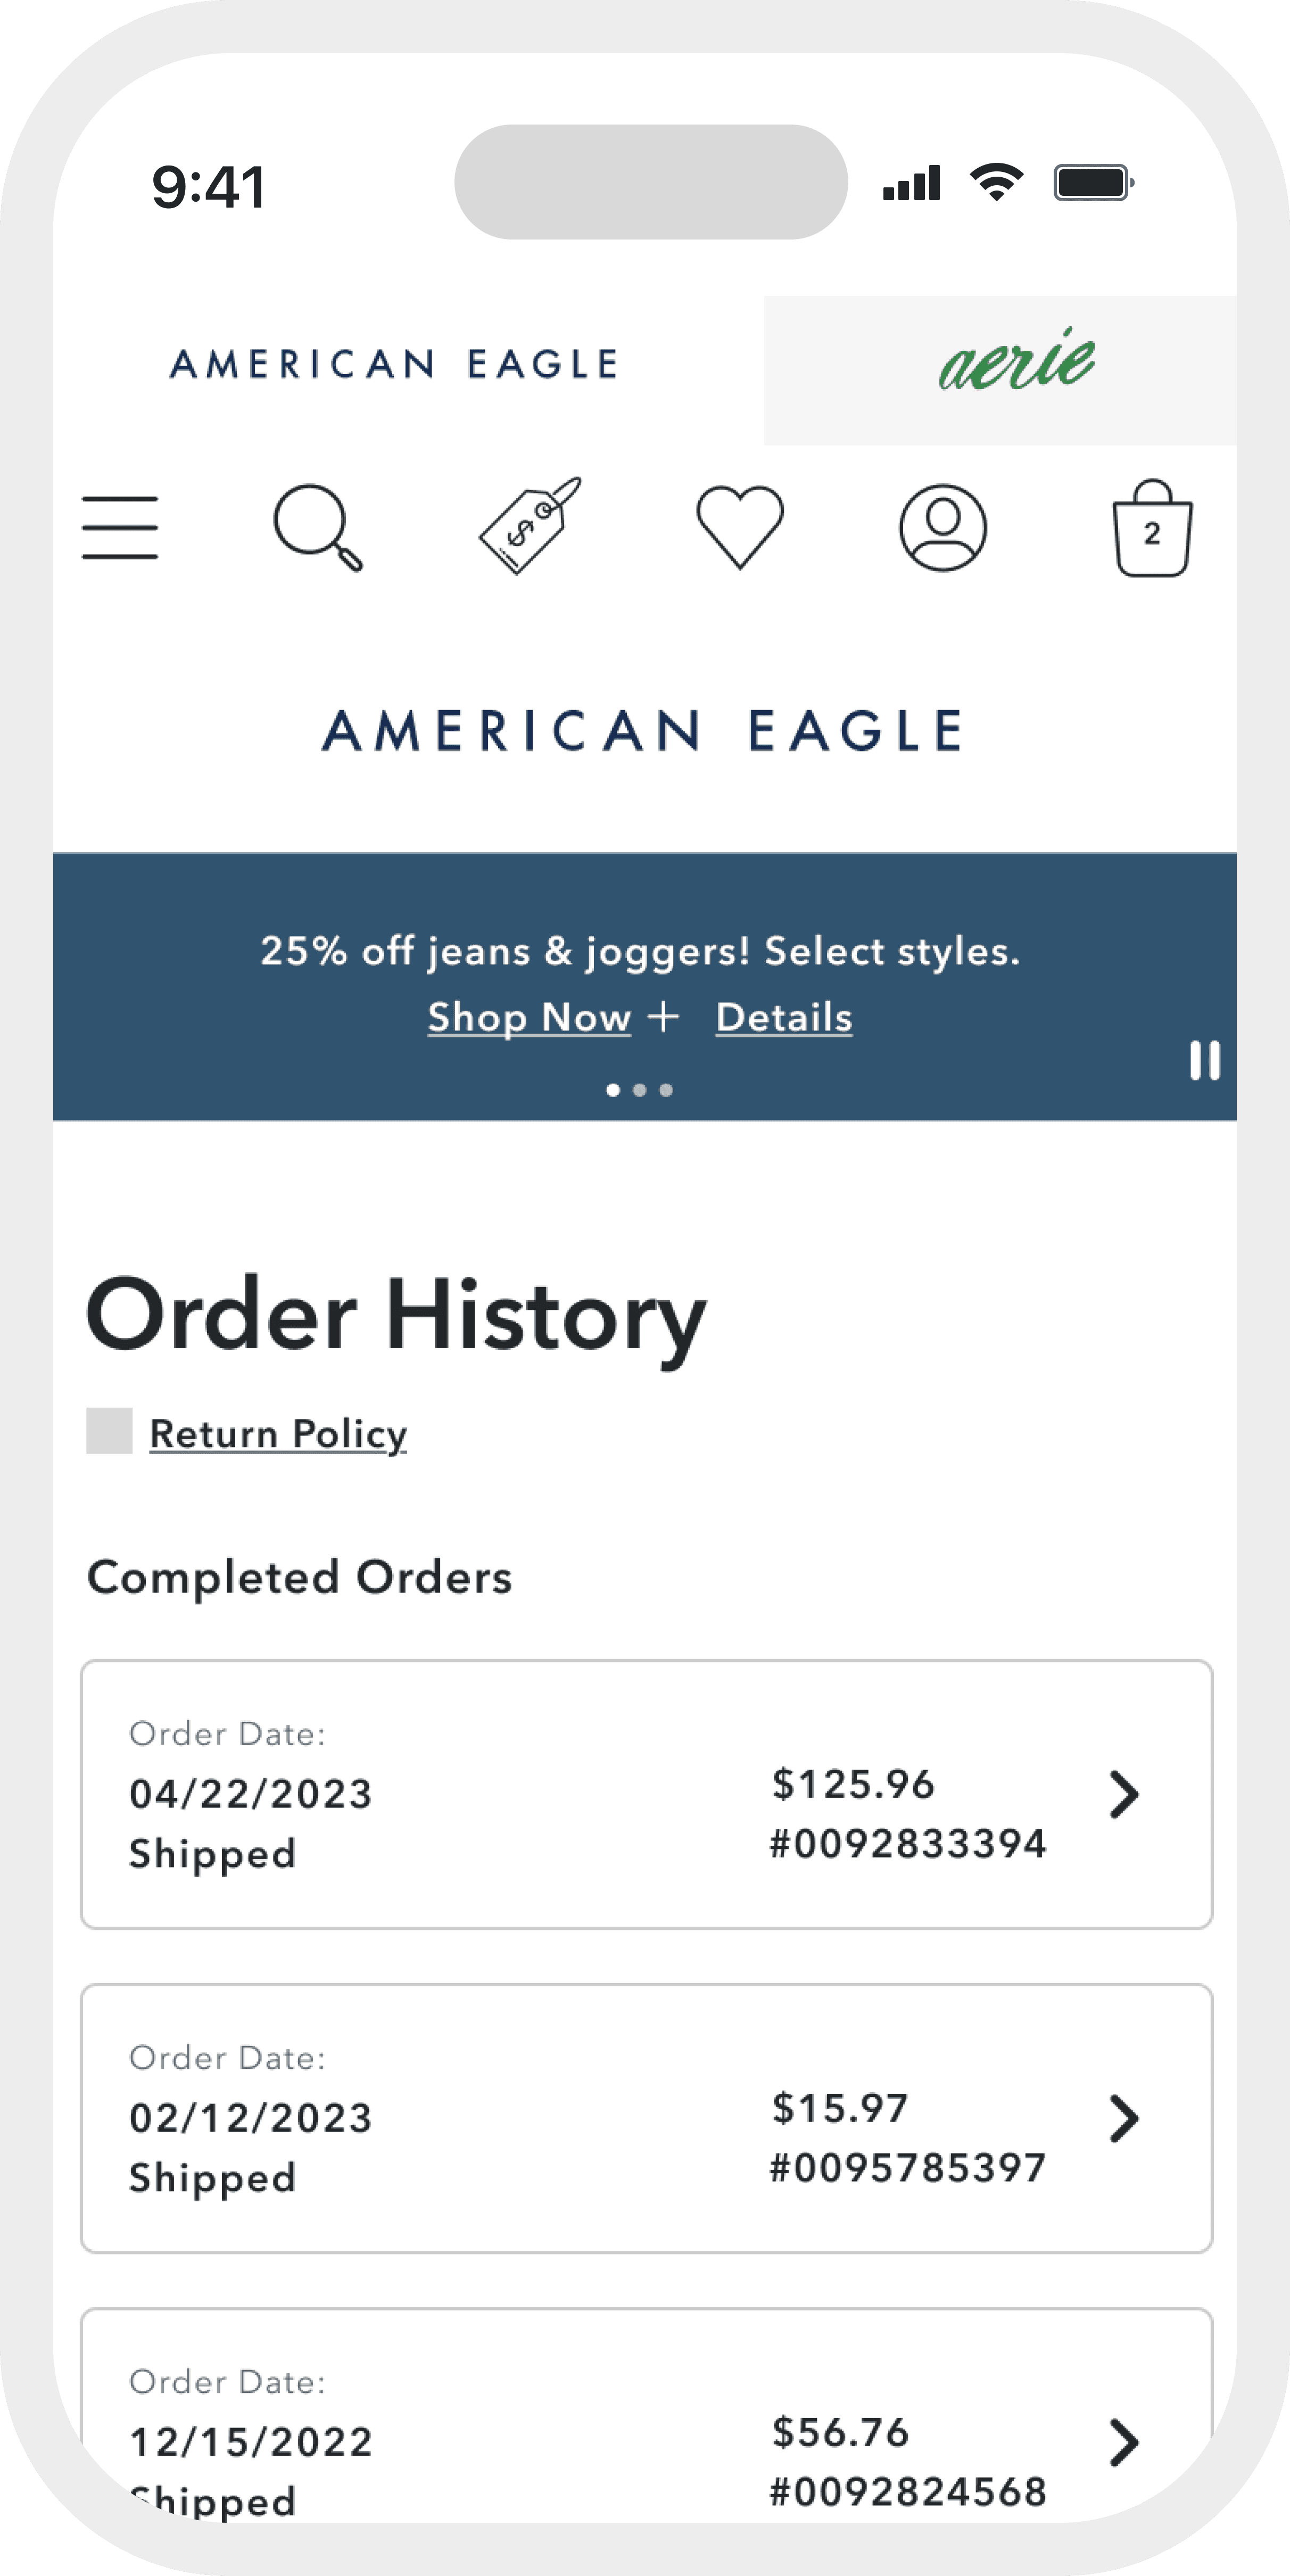The width and height of the screenshot is (1290, 2576).
Task: Select the second carousel dot indicator
Action: (x=640, y=1090)
